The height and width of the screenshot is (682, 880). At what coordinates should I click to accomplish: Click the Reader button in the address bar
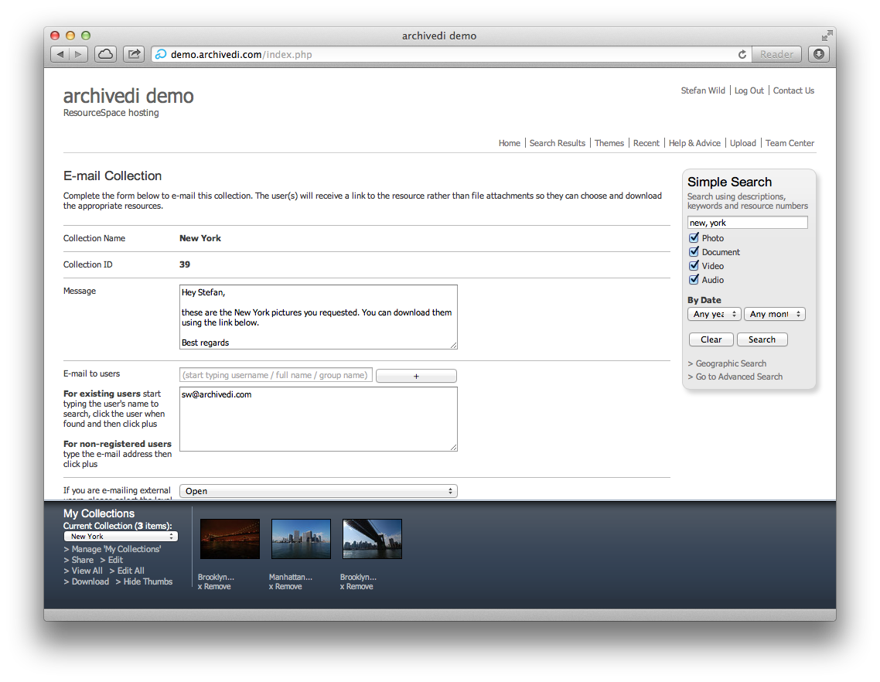[x=776, y=54]
